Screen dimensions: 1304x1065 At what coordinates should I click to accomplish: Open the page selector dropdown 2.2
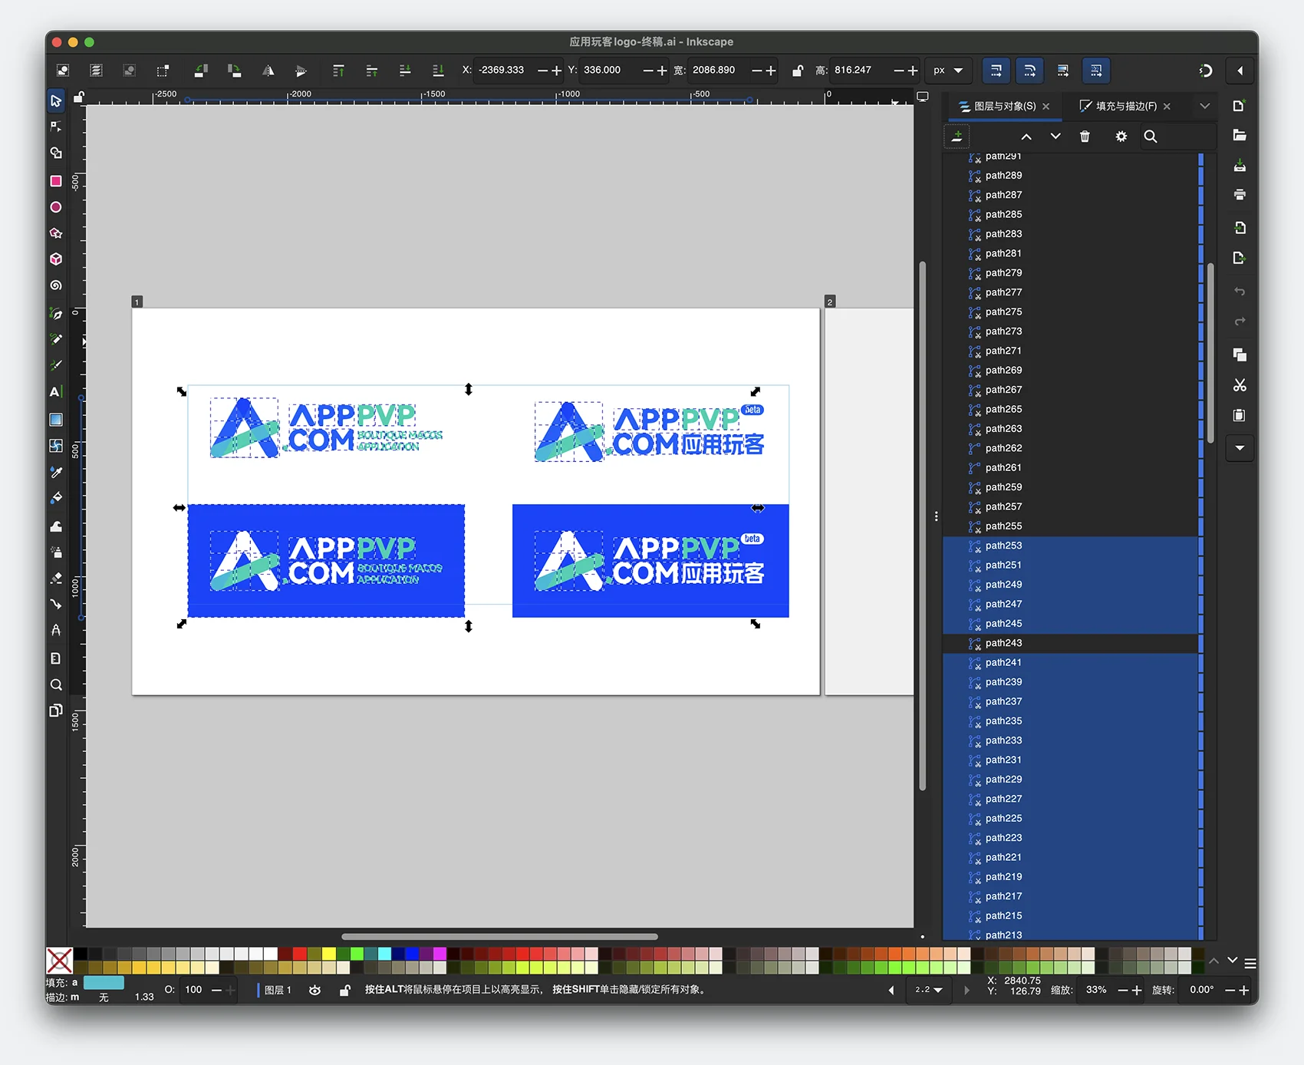click(x=928, y=990)
